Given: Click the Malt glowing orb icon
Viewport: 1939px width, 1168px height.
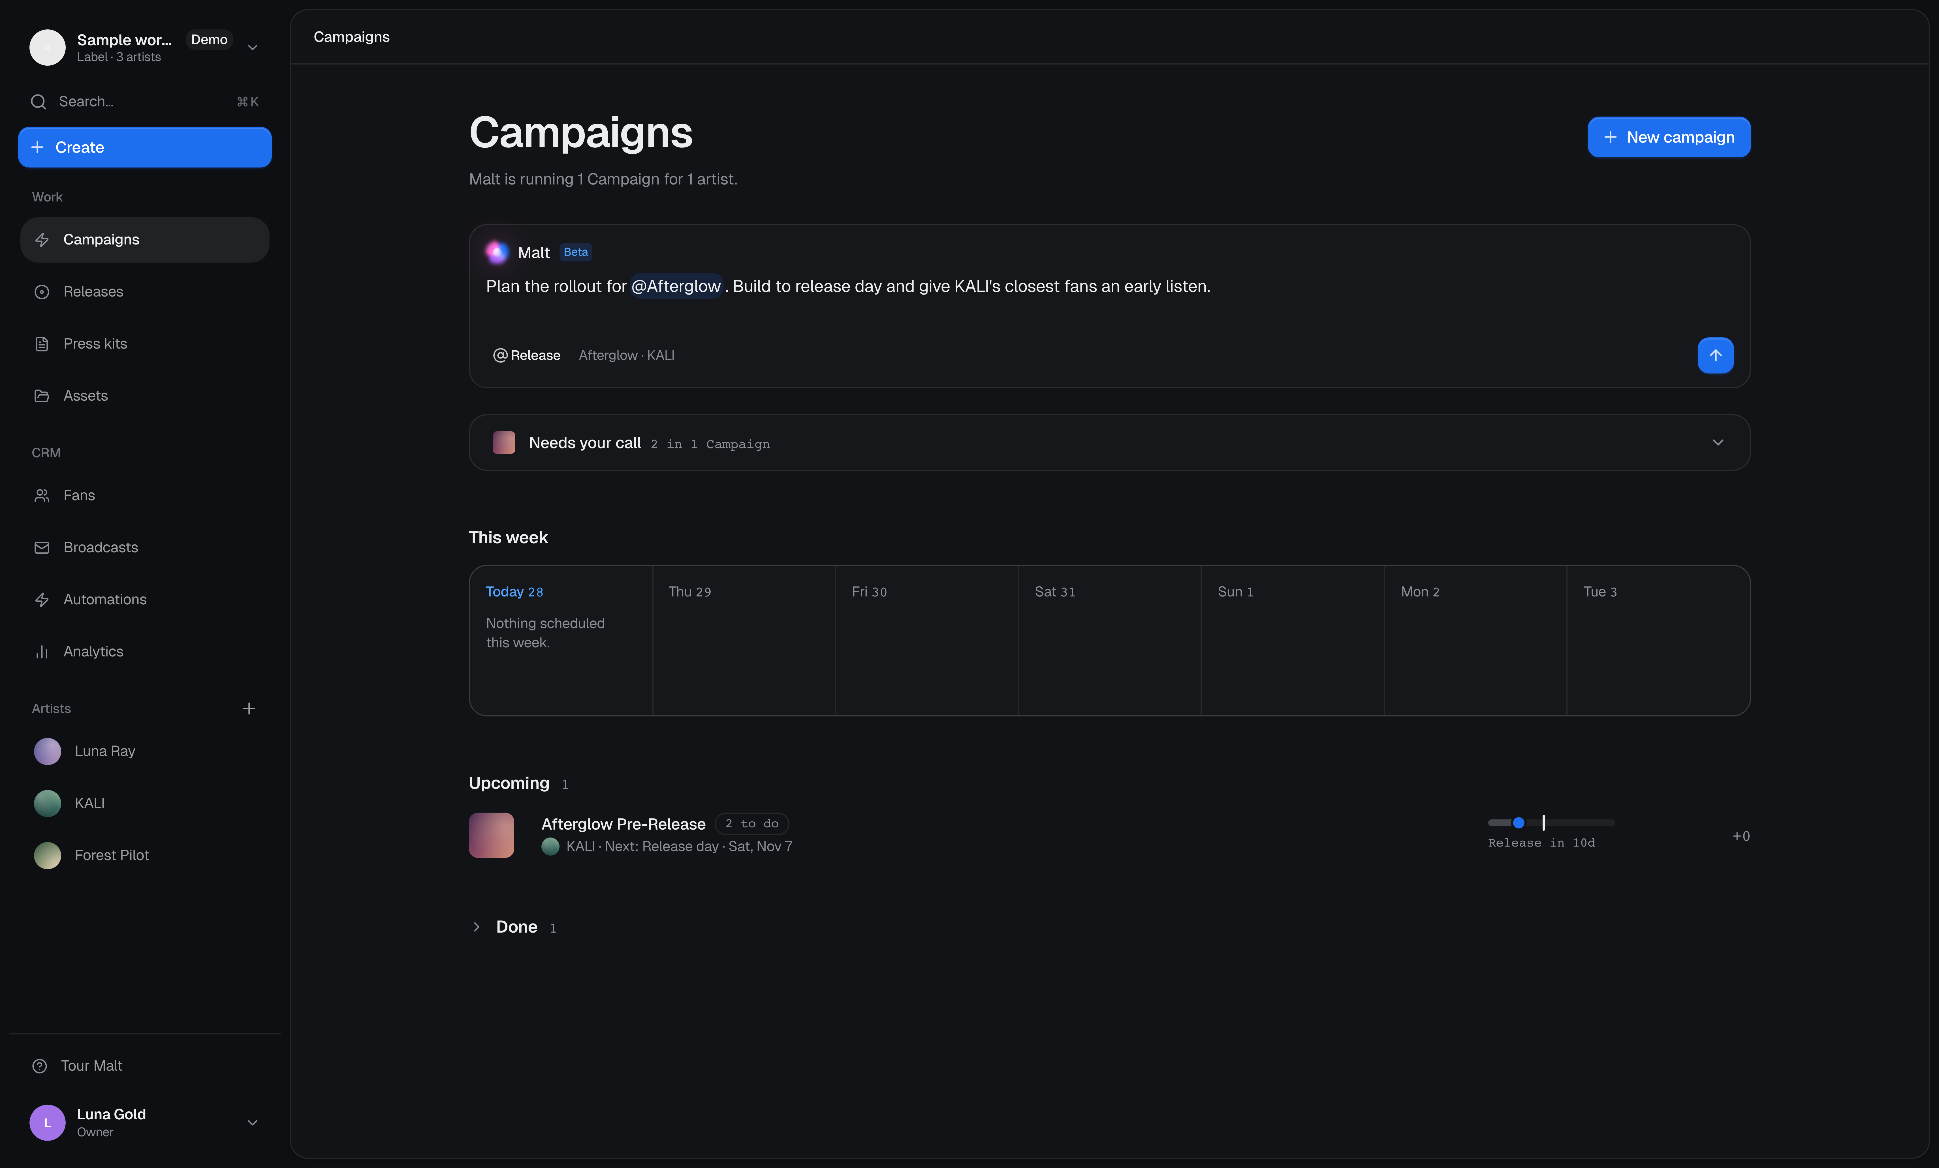Looking at the screenshot, I should pyautogui.click(x=497, y=252).
